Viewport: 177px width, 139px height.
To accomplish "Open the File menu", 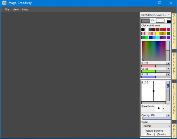I will tap(7, 9).
